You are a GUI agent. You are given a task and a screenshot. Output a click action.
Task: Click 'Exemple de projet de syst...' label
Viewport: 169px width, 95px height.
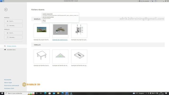(79, 40)
